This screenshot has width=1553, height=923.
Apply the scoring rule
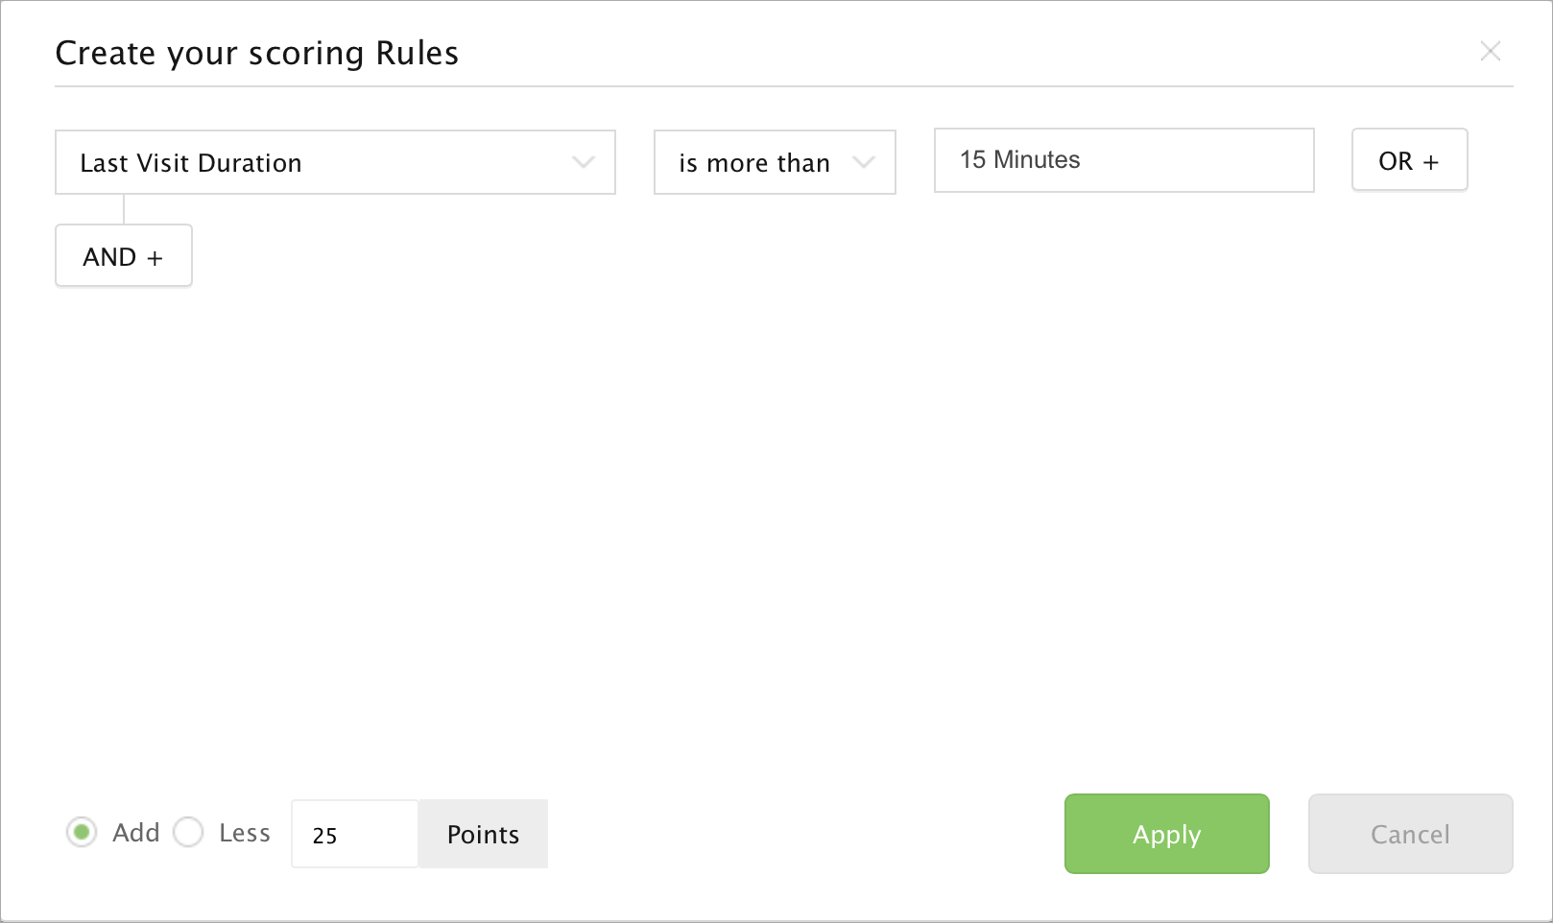(1166, 834)
